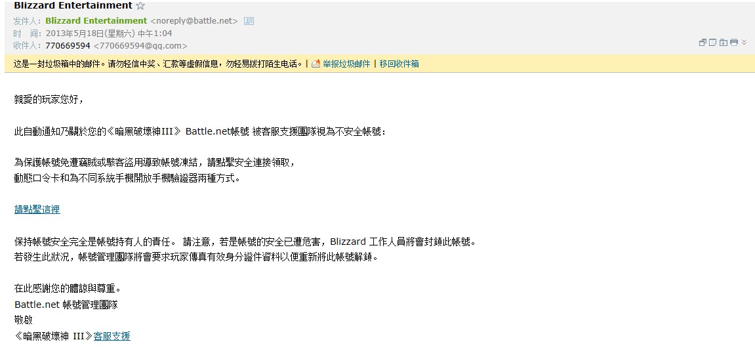Click the download/save email icon
Image resolution: width=755 pixels, height=361 pixels.
pyautogui.click(x=724, y=43)
